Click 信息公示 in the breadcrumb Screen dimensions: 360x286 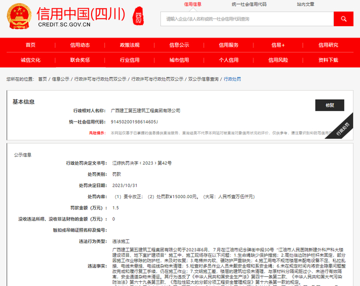coord(61,79)
